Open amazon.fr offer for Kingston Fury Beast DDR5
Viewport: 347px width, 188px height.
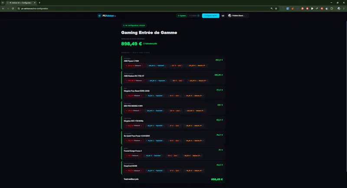coord(194,96)
